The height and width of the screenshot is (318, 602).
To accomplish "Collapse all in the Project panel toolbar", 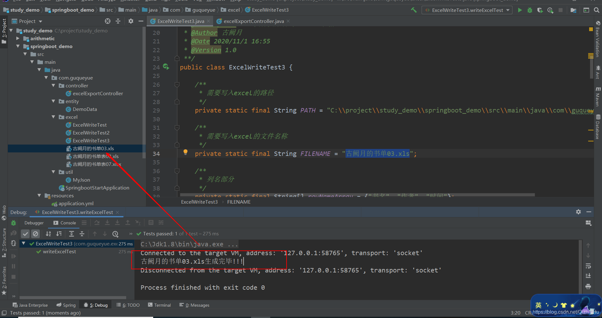I will coord(118,21).
